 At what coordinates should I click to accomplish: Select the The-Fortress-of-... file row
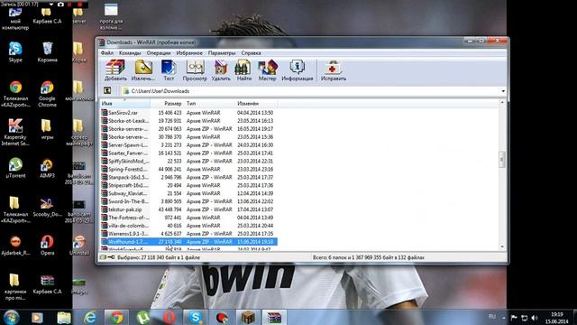click(188, 218)
